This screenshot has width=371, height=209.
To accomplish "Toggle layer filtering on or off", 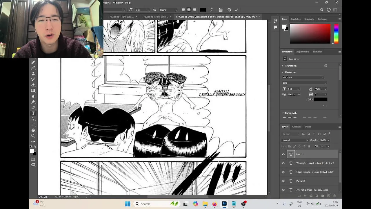I will (x=329, y=134).
